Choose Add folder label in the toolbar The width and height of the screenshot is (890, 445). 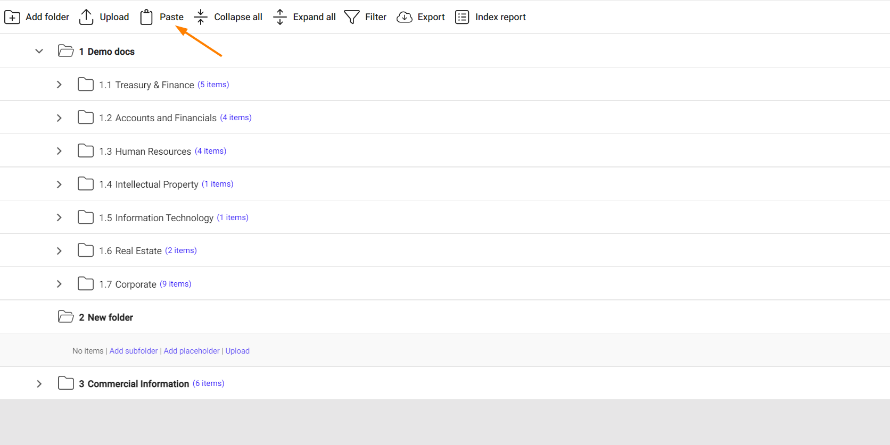[x=47, y=17]
